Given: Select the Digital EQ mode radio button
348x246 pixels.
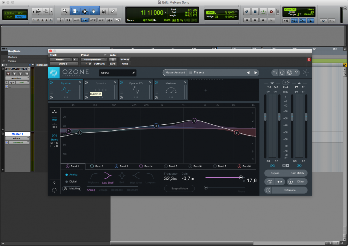Looking at the screenshot, I should pos(67,181).
